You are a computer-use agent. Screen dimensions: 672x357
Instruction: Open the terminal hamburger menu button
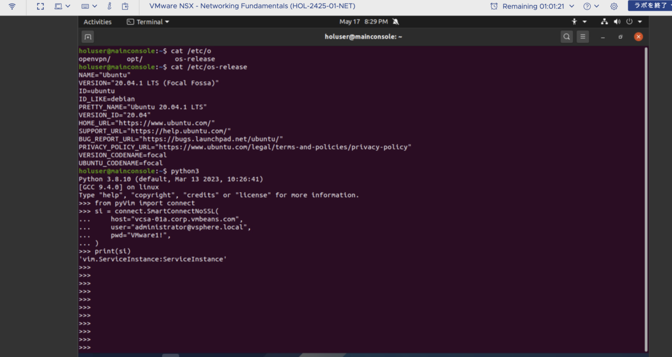(x=582, y=36)
